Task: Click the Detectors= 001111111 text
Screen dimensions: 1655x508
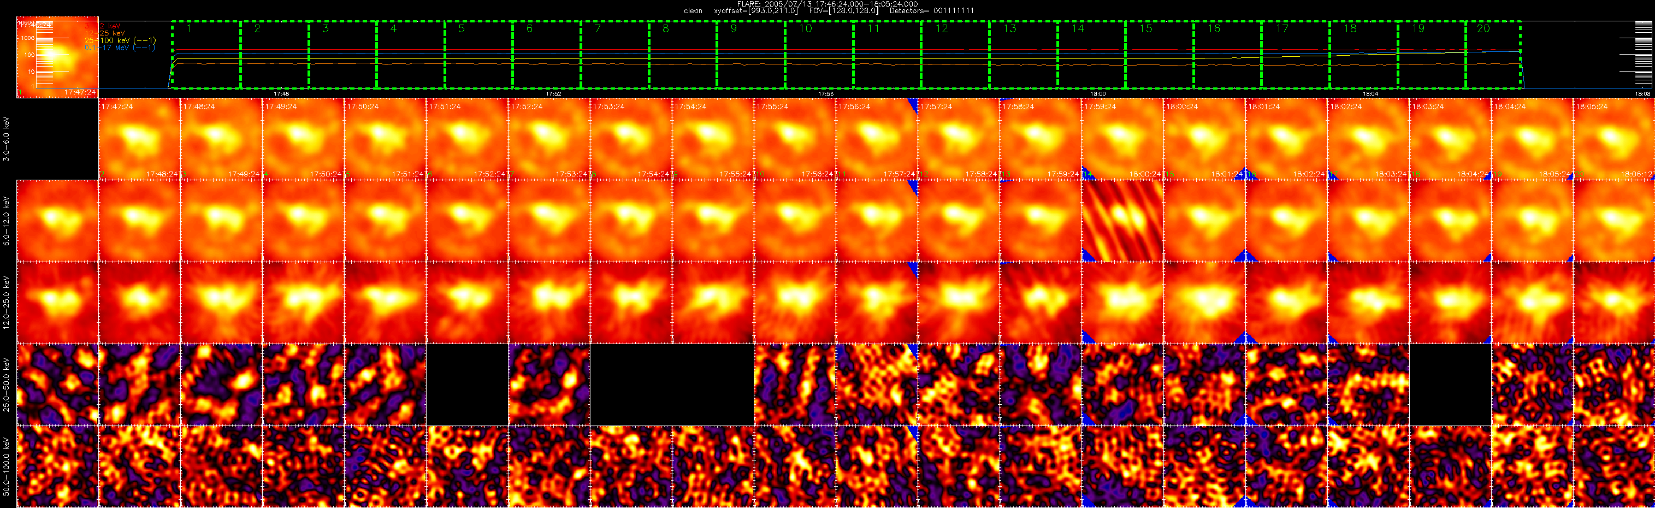Action: pos(932,11)
